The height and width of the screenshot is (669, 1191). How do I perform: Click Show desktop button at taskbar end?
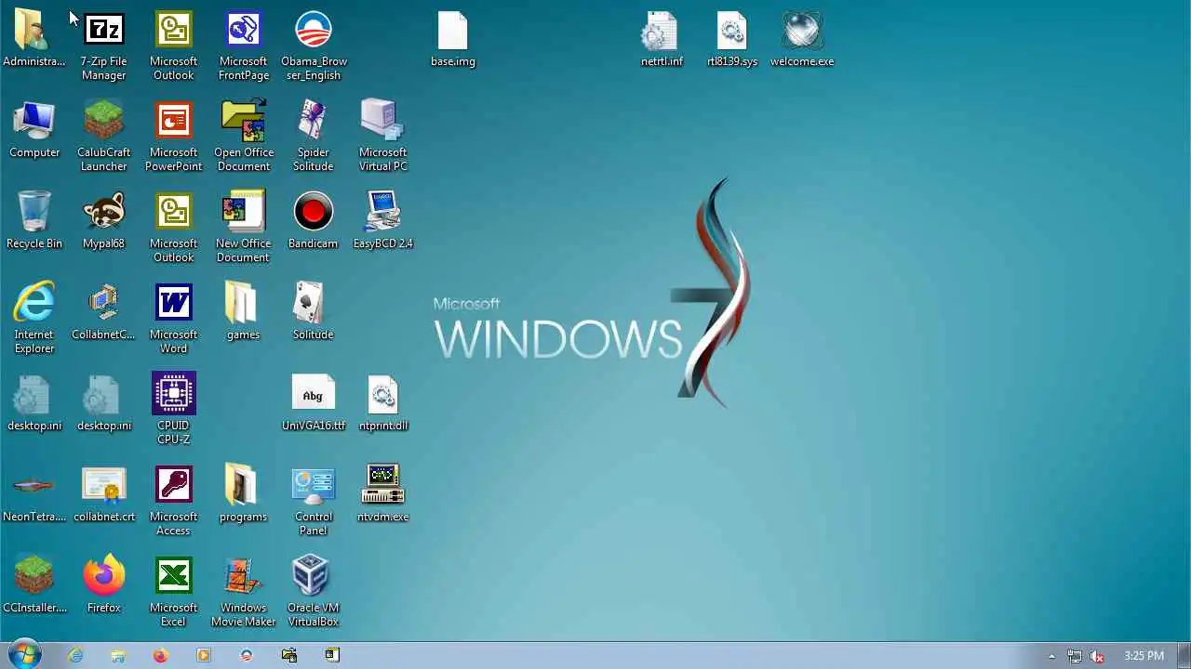1184,656
